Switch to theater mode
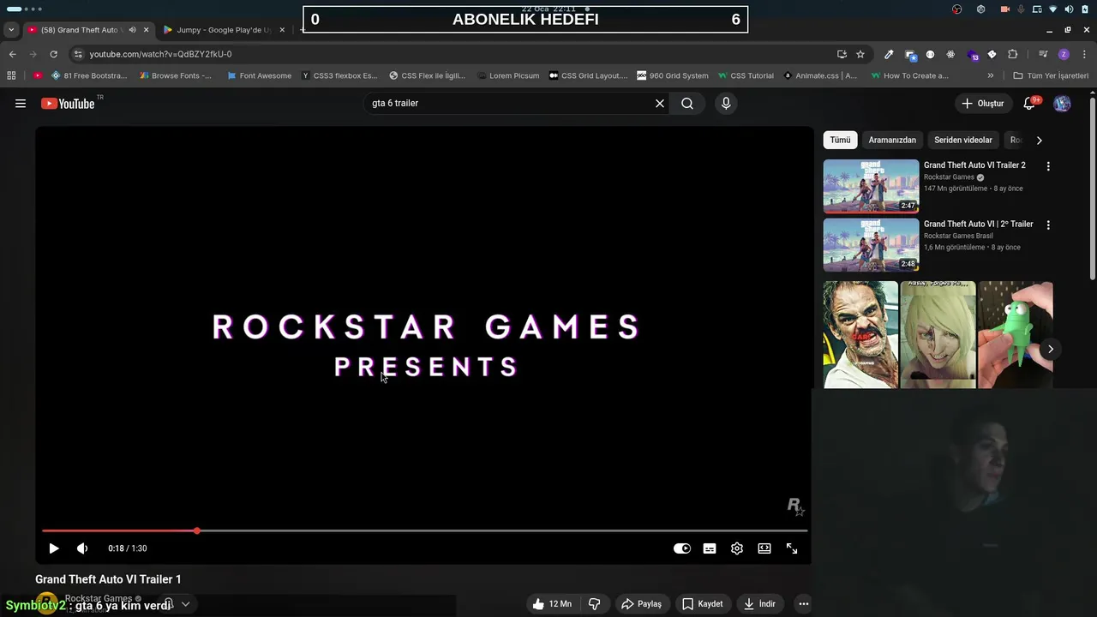The height and width of the screenshot is (617, 1097). pos(764,548)
